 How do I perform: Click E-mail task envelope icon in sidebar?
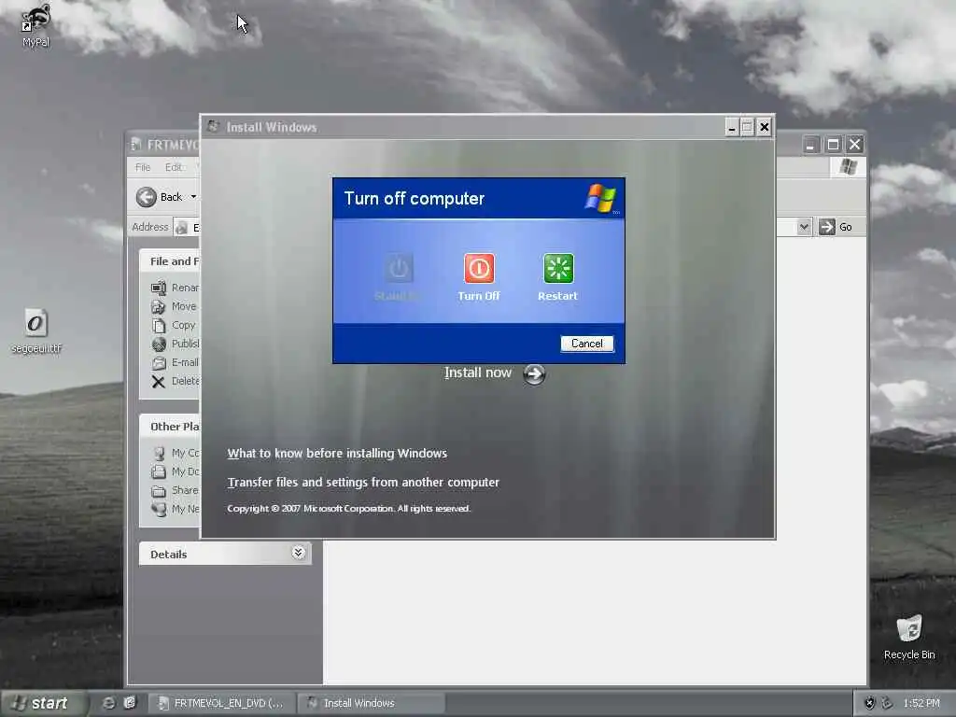click(x=159, y=363)
